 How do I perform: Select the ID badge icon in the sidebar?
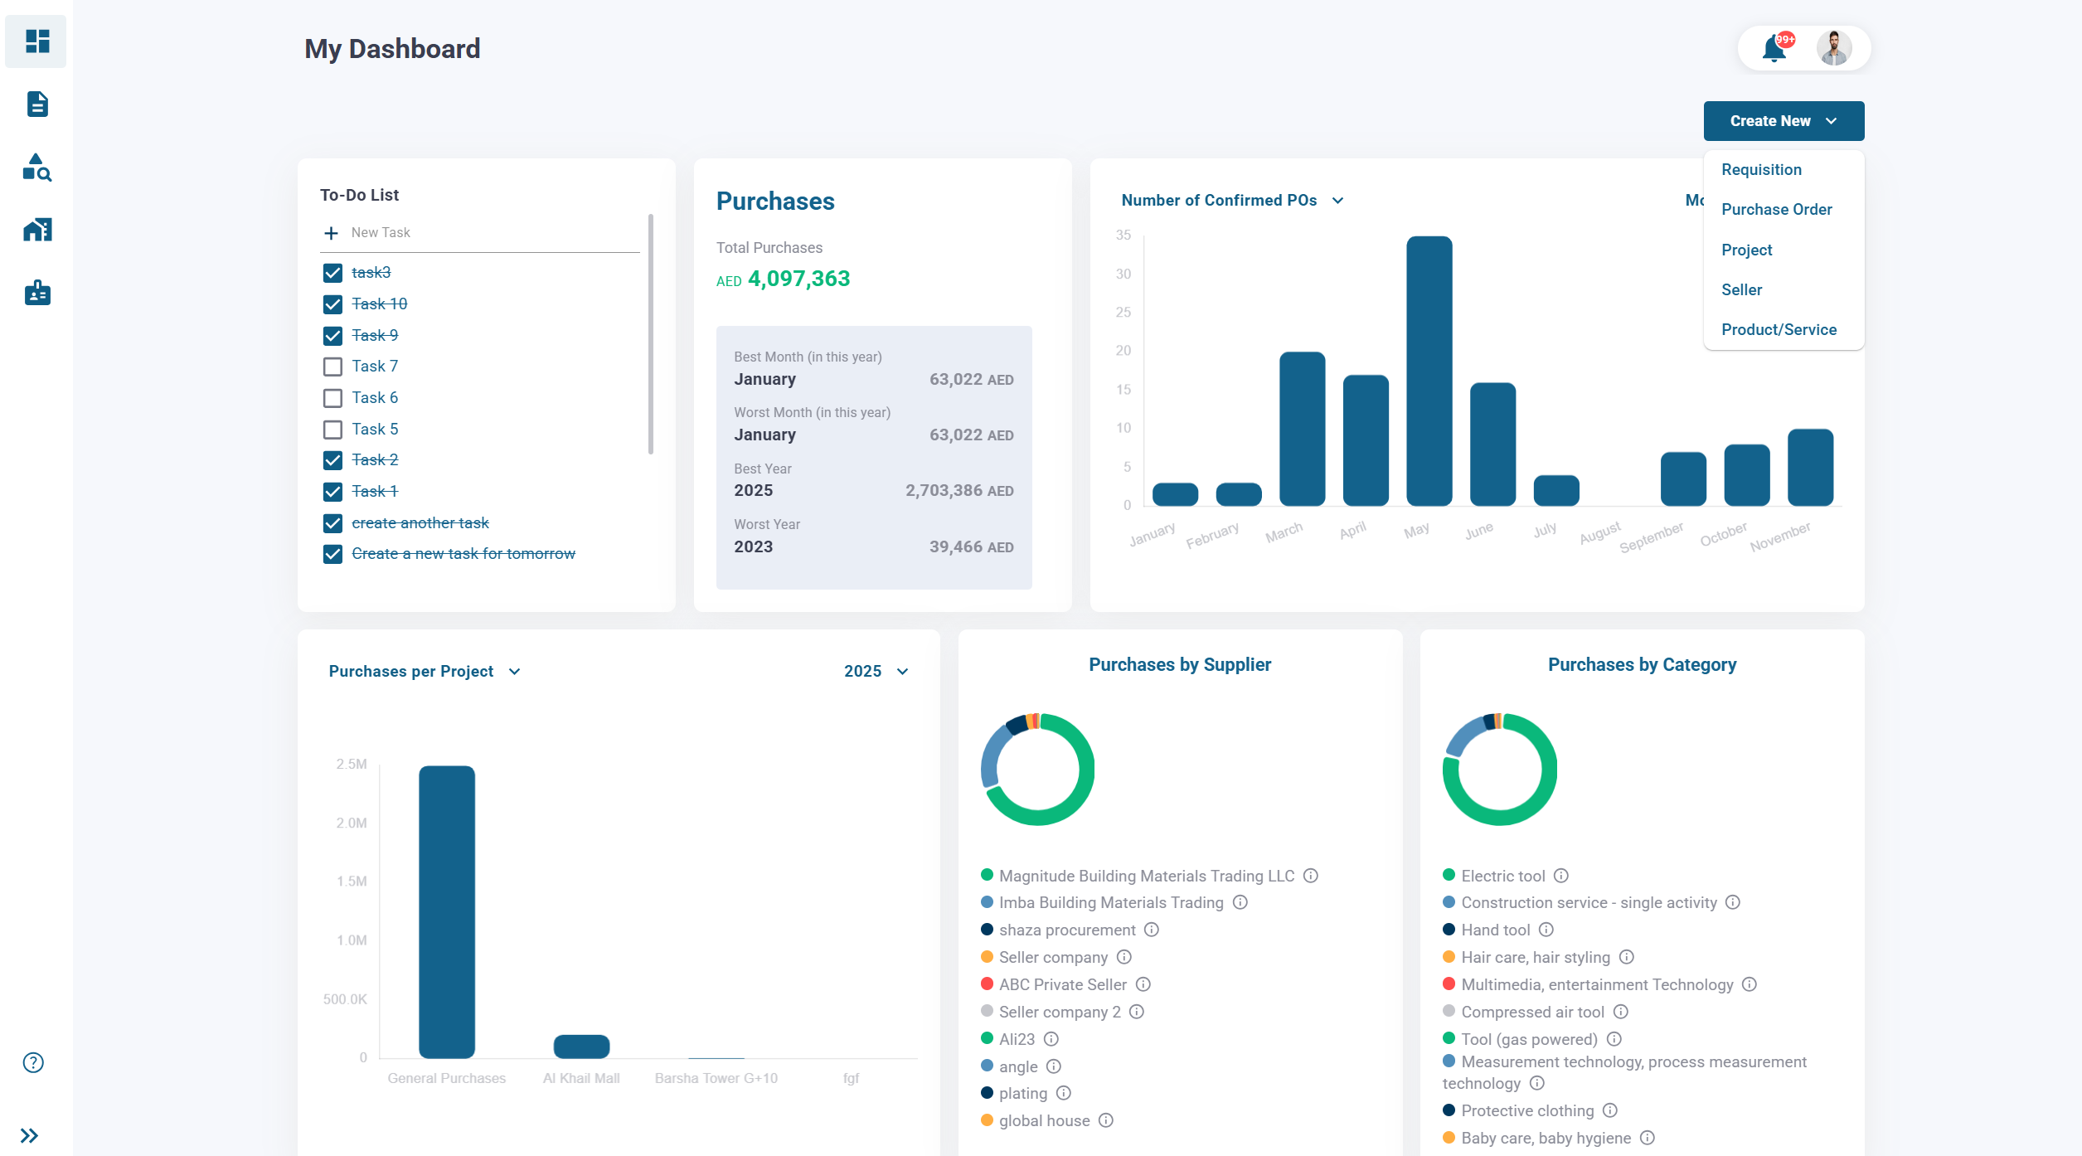tap(36, 292)
